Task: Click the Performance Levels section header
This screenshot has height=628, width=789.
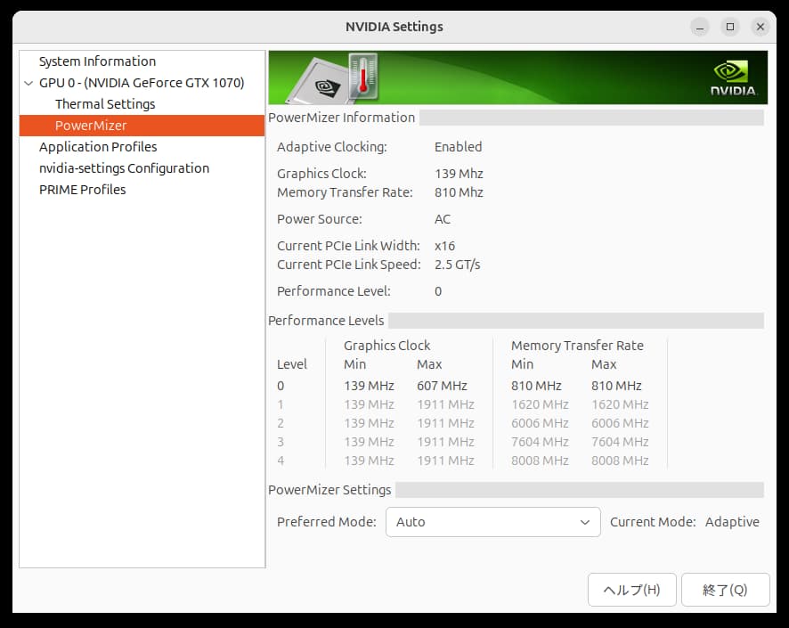Action: pos(326,321)
